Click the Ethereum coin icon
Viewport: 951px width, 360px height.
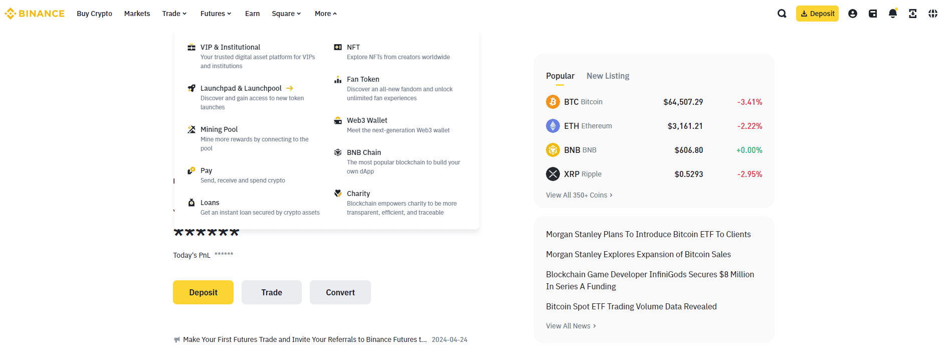552,126
